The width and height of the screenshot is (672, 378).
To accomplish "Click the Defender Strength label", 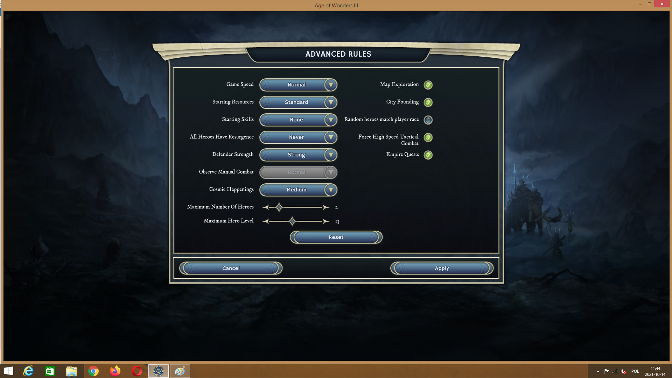I will click(233, 154).
